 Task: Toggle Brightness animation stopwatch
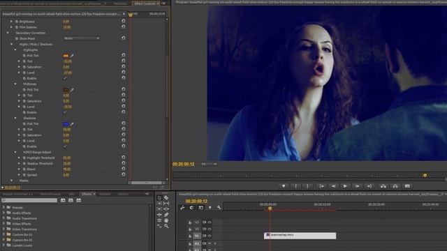point(17,22)
